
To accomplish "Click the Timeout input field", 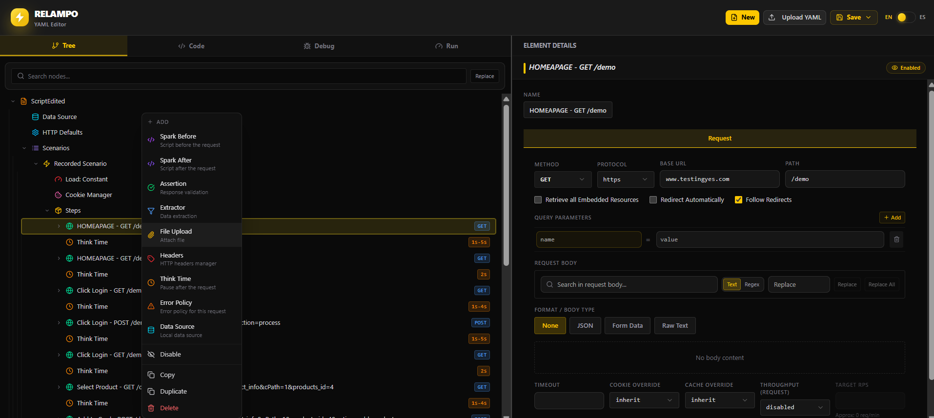I will (569, 400).
